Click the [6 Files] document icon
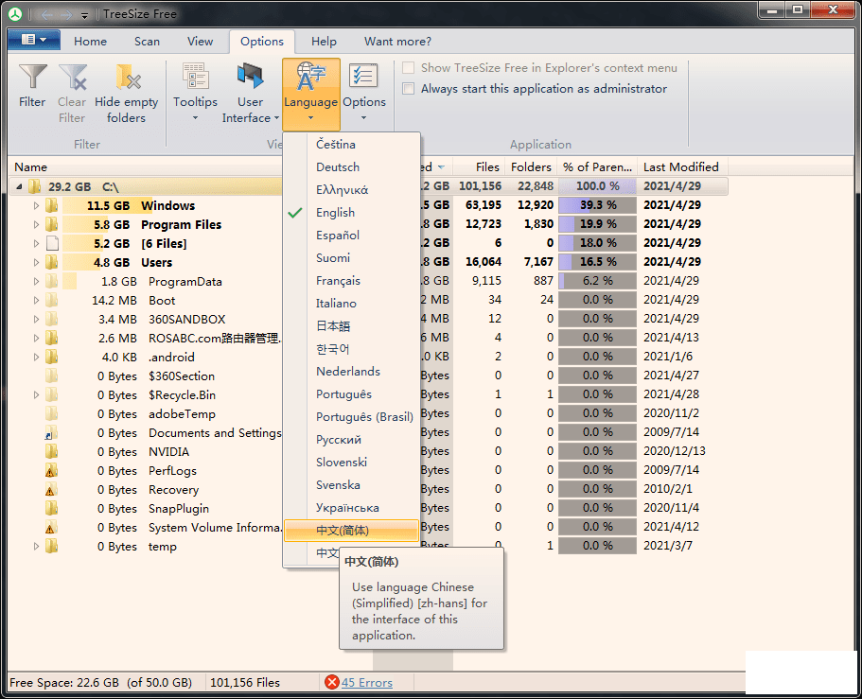The image size is (862, 699). point(52,243)
